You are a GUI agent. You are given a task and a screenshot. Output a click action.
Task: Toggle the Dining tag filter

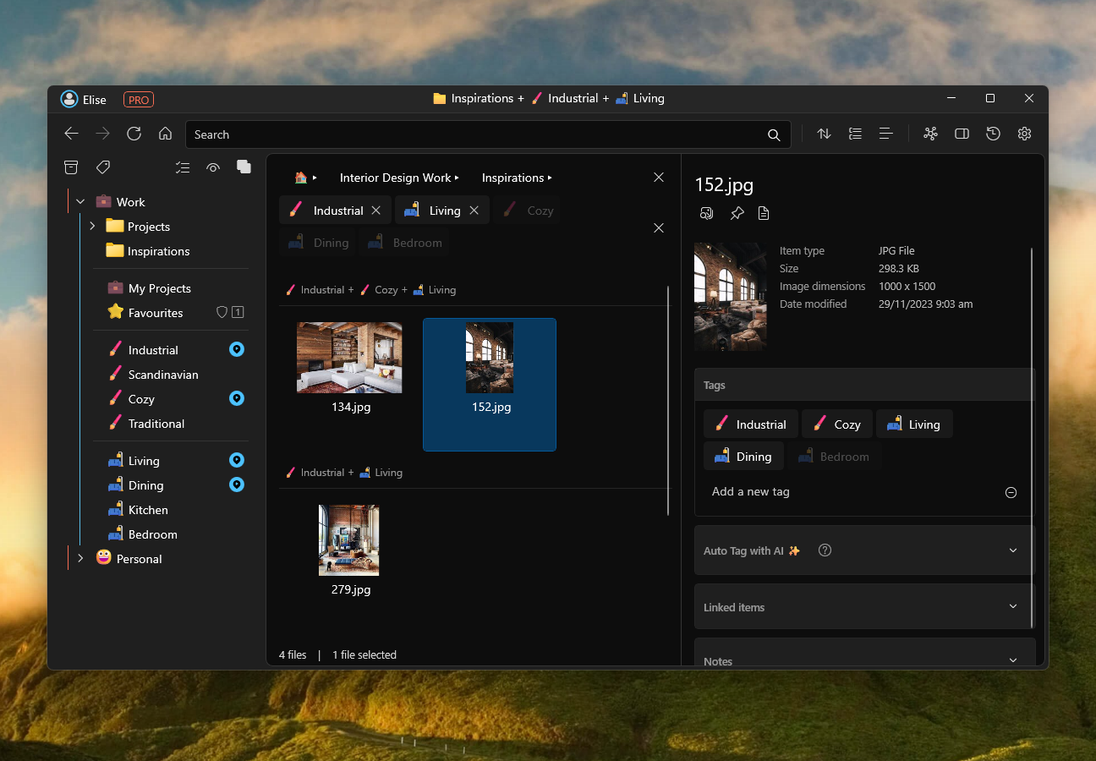pyautogui.click(x=317, y=242)
